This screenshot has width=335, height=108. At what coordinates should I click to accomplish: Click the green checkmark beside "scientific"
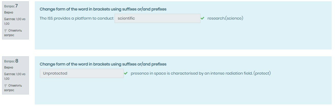[x=203, y=18]
